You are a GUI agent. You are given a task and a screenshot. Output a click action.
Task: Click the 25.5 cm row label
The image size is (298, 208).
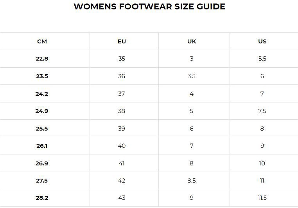[x=42, y=129]
